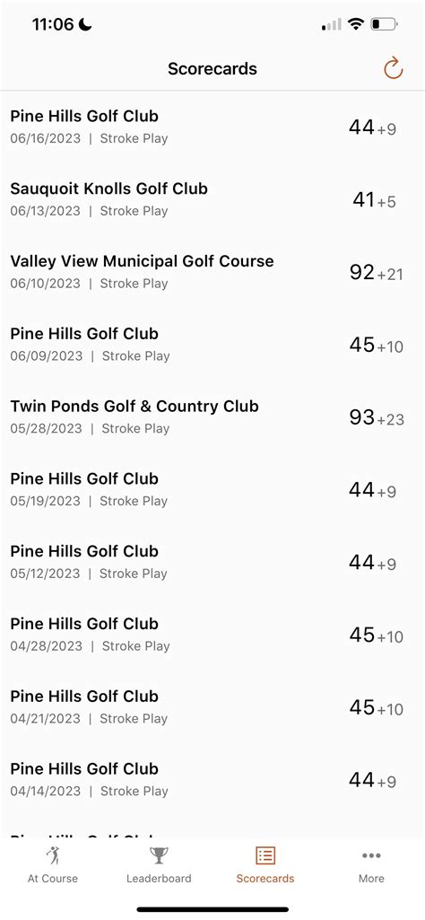Screen dimensions: 425x920
Task: Open Twin Ponds Golf & Country Club scorecard
Action: coord(212,416)
